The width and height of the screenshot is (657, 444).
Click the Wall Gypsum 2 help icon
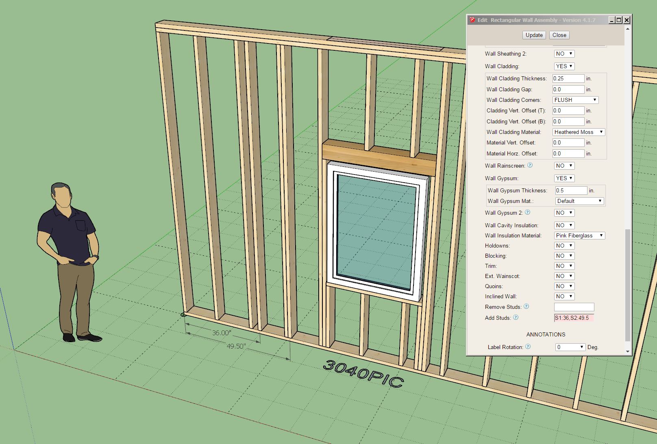point(527,212)
